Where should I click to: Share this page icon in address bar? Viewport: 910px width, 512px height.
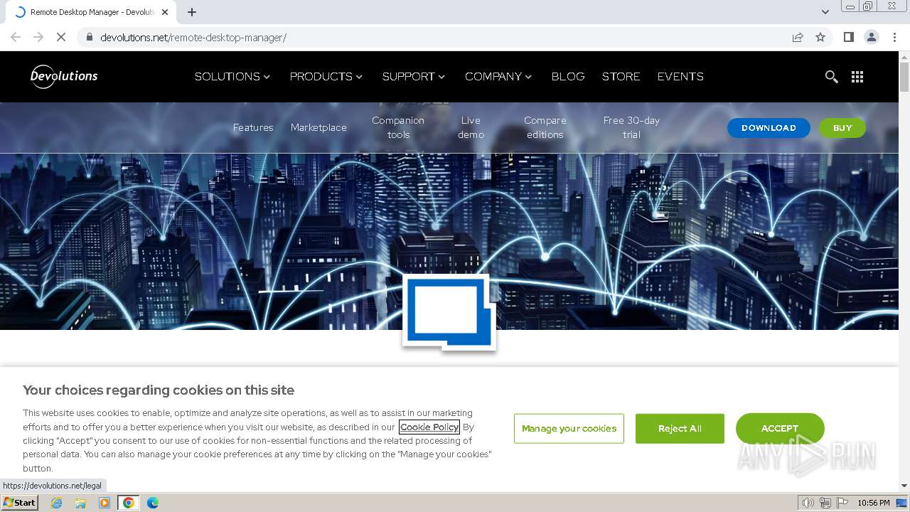[x=798, y=37]
